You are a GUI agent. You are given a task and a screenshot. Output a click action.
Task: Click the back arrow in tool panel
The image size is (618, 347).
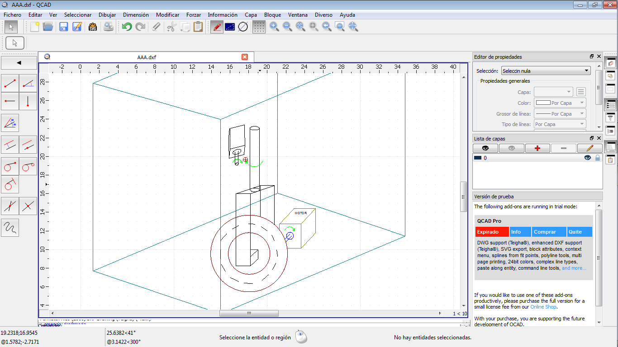pyautogui.click(x=19, y=63)
